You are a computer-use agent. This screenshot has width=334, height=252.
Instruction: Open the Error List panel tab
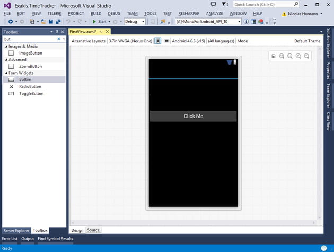10,239
